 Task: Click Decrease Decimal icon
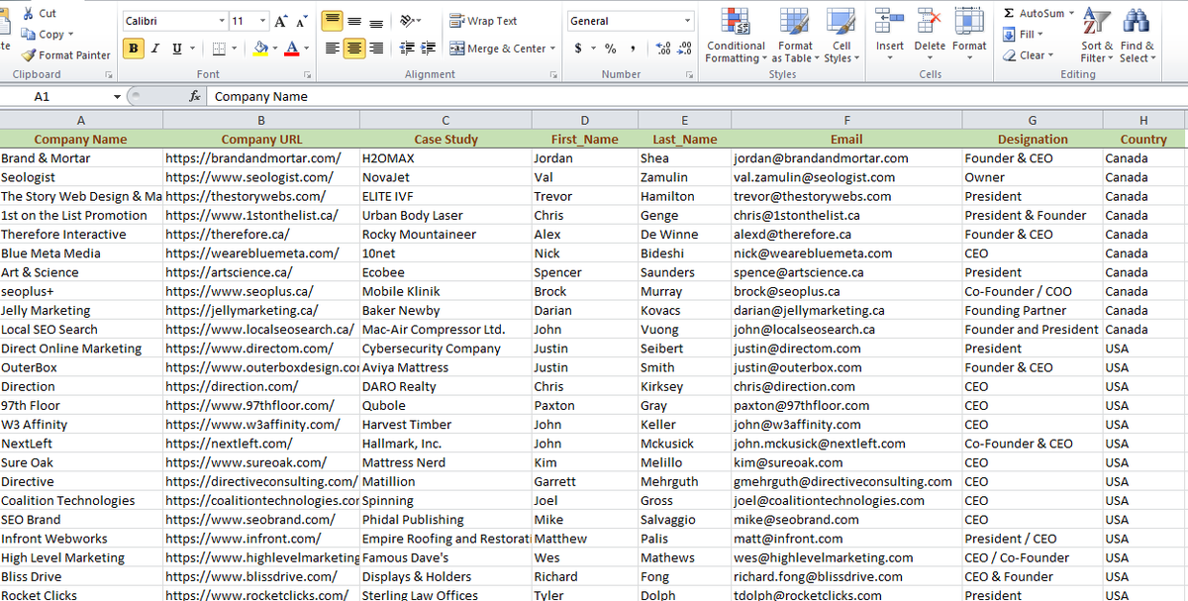pyautogui.click(x=684, y=49)
